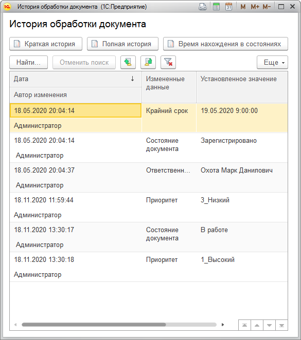301x340 pixels.
Task: Select the 19.05.2020 9:00:00 value cell
Action: 242,118
